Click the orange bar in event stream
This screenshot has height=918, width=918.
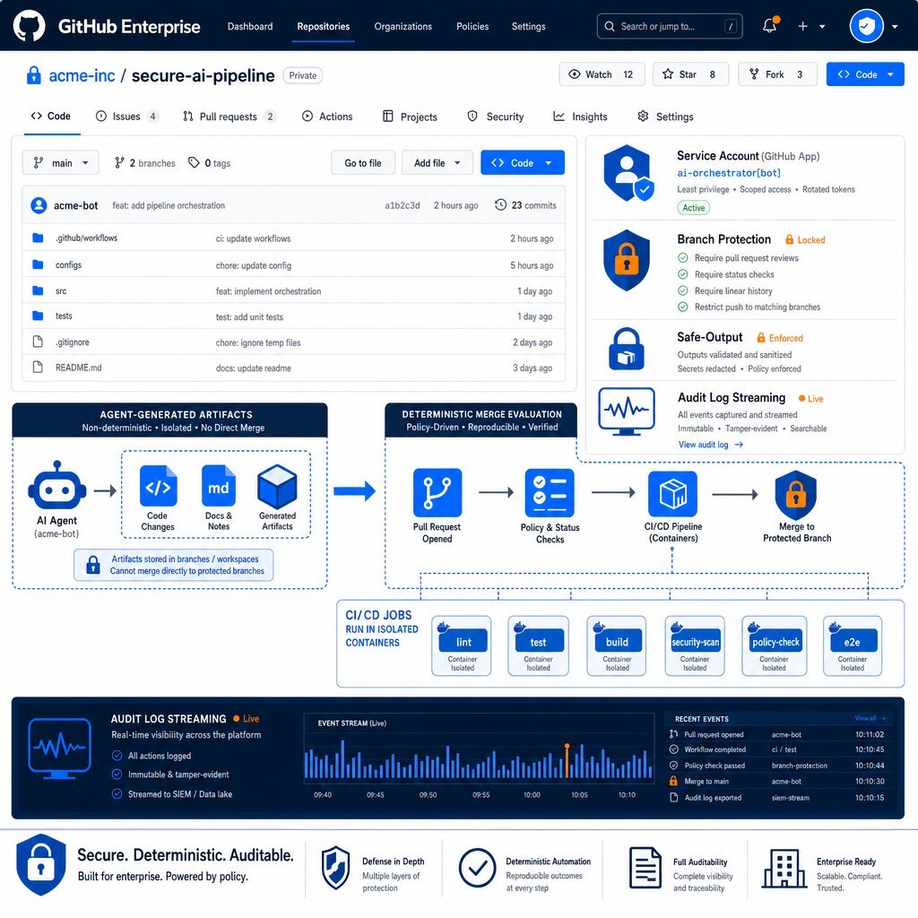(x=567, y=760)
